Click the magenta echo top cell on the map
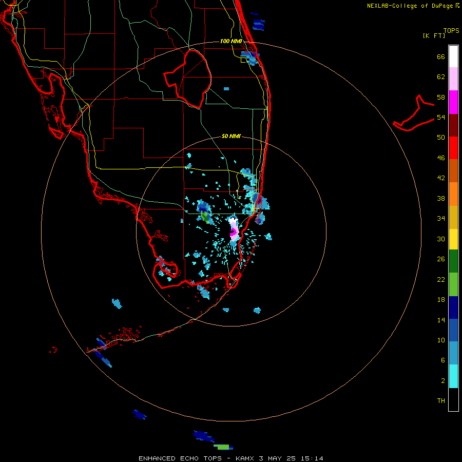This screenshot has width=462, height=462. tap(234, 233)
